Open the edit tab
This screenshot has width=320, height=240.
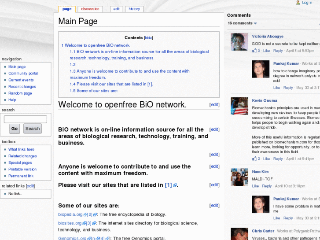click(x=117, y=9)
